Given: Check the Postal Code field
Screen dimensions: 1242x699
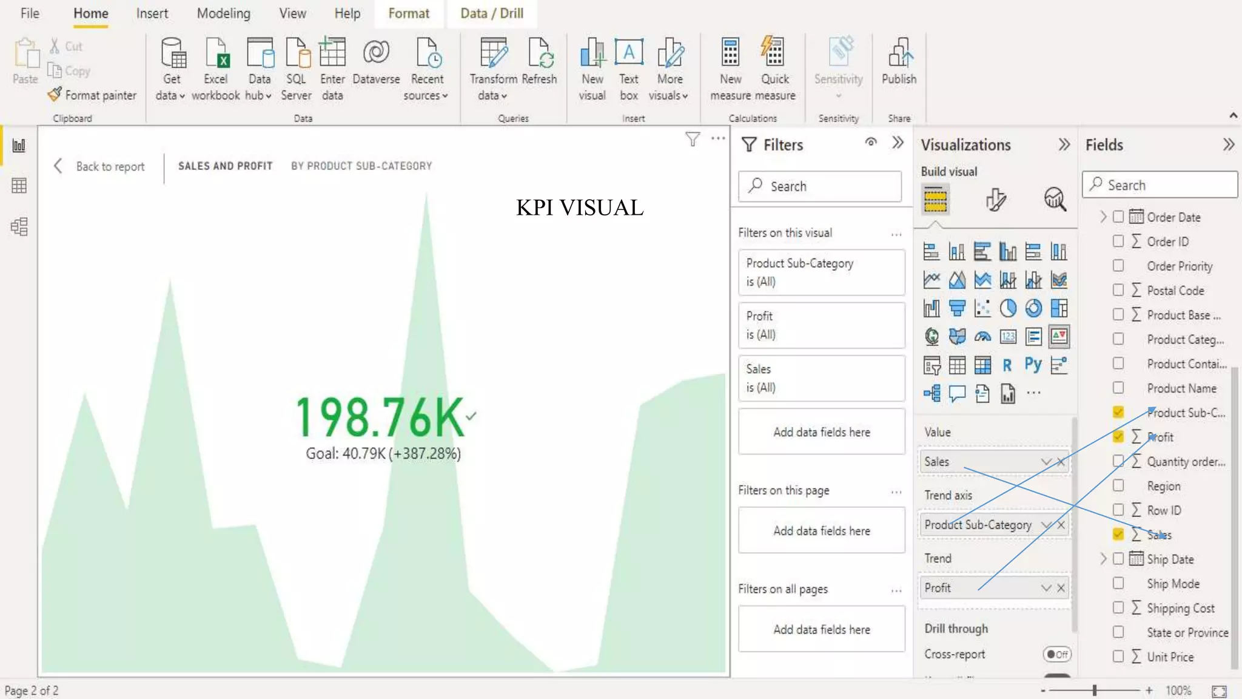Looking at the screenshot, I should 1118,289.
